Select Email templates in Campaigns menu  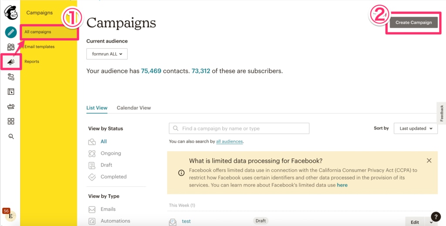coord(40,47)
